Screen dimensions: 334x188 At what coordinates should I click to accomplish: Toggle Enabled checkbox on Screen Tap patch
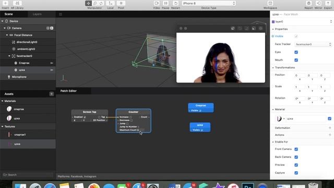pyautogui.click(x=85, y=117)
